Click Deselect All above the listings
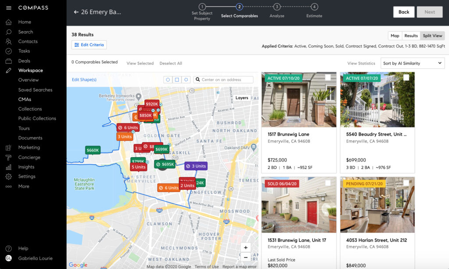 [x=171, y=63]
